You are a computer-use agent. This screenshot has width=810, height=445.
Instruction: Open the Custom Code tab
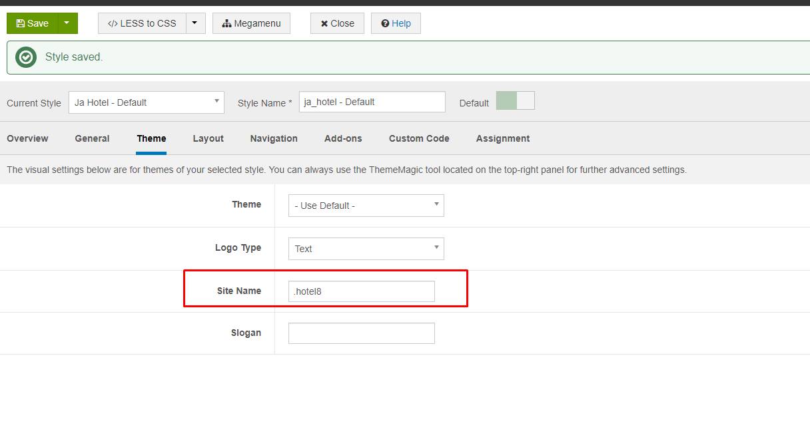pos(419,138)
